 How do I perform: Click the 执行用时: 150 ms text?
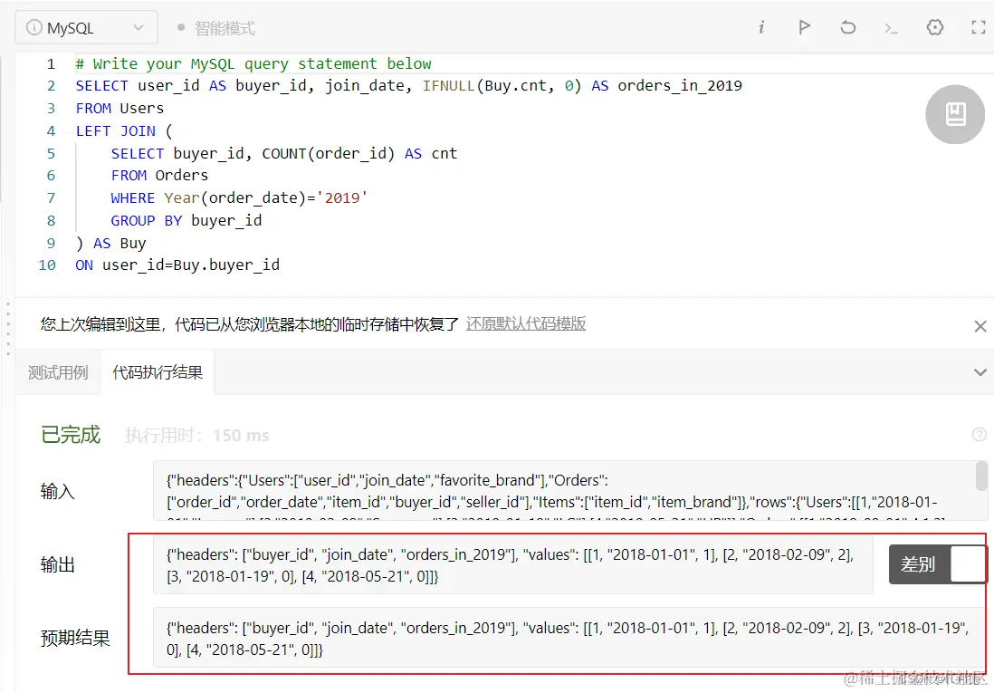[x=197, y=436]
